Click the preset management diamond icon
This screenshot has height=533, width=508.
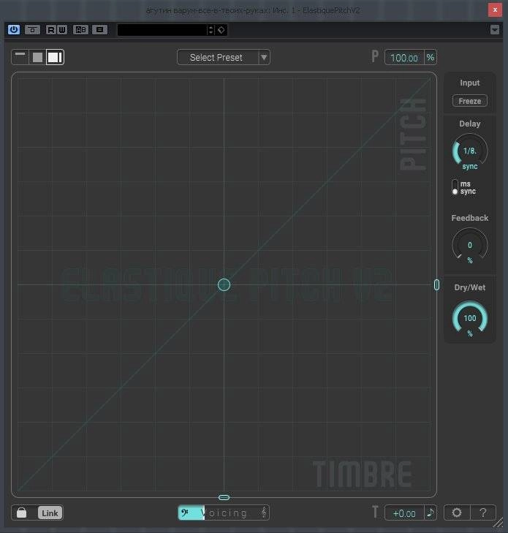tap(221, 30)
